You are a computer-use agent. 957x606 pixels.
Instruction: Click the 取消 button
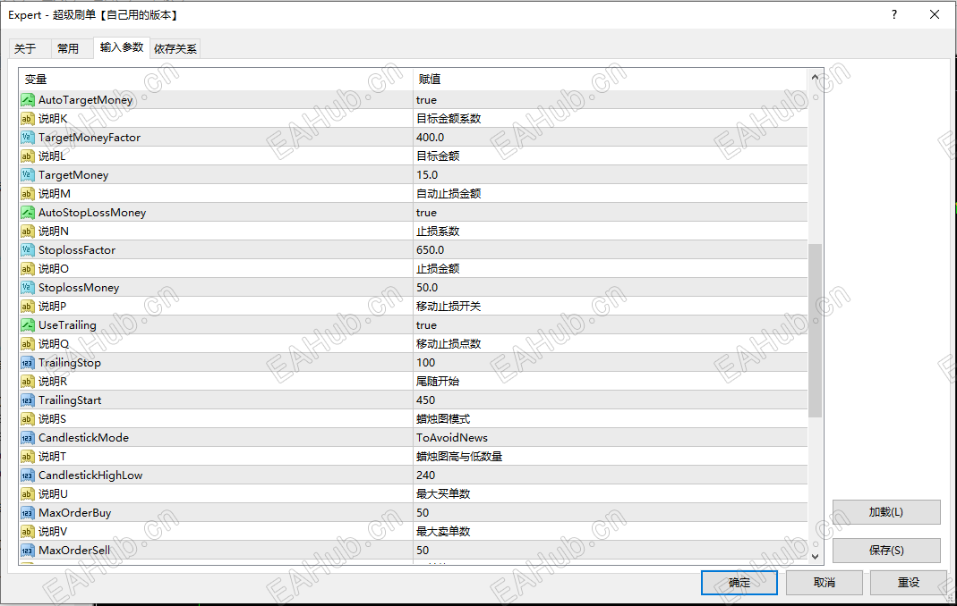824,582
